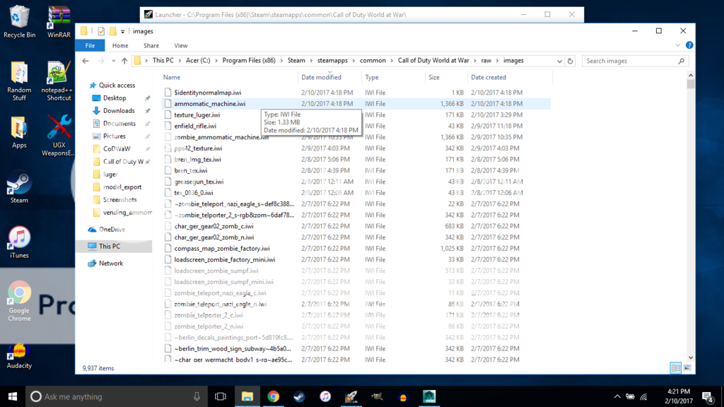Navigate to Call of Duty World at War breadcrumb
Screen dimensions: 724x407
click(x=433, y=61)
